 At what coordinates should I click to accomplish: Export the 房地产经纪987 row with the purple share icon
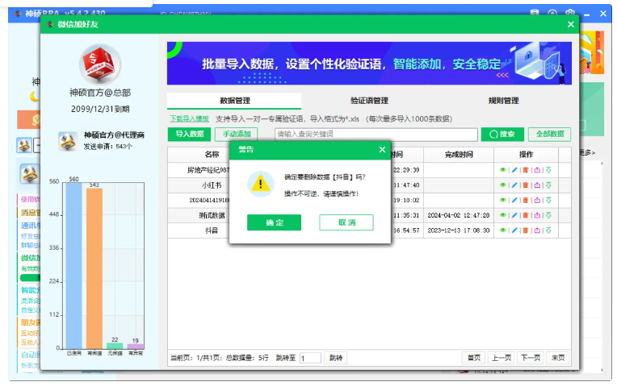(537, 170)
